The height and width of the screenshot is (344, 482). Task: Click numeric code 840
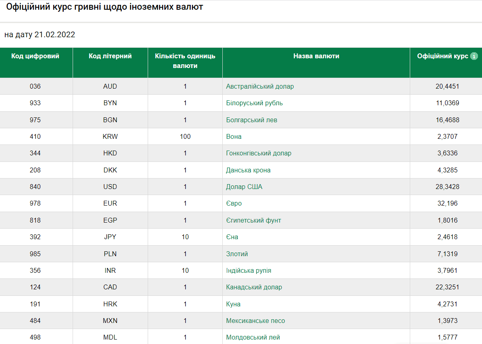(35, 187)
